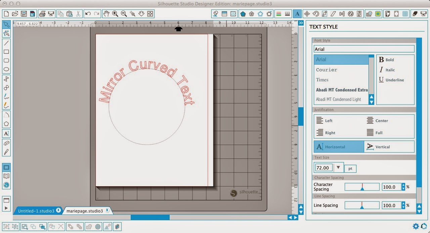Enable Bold text styling

coord(387,60)
